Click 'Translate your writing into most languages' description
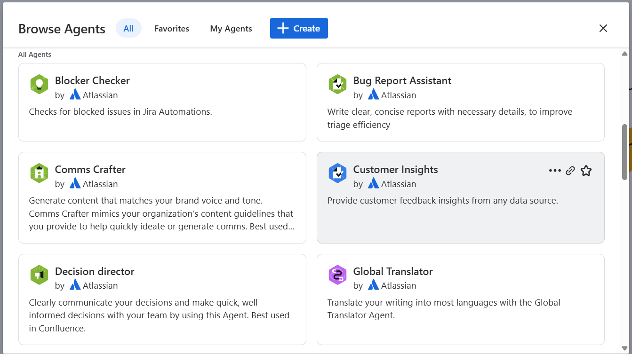Viewport: 632px width, 354px height. click(444, 309)
